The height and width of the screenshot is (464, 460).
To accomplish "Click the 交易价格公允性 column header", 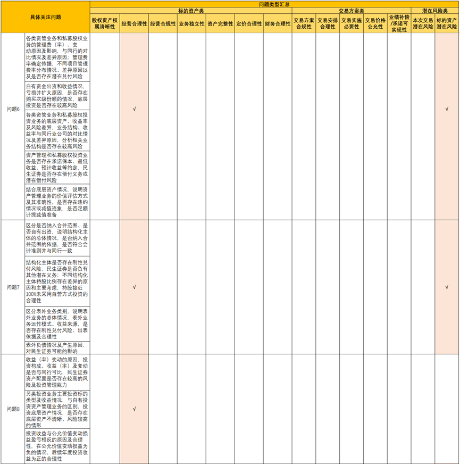I will (375, 23).
